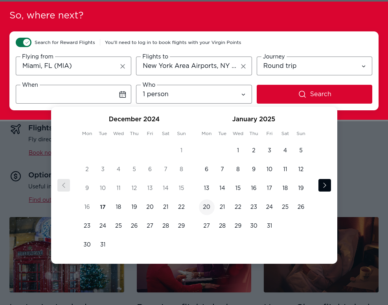The image size is (388, 305).
Task: Select January 17 in the calendar
Action: click(269, 188)
